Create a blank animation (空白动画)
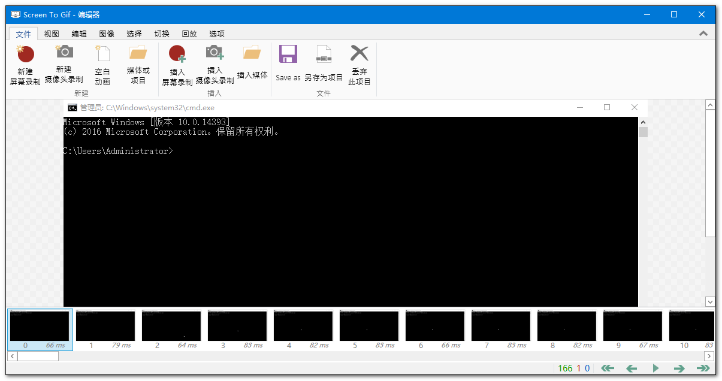Screen dimensions: 722x381 pyautogui.click(x=102, y=65)
